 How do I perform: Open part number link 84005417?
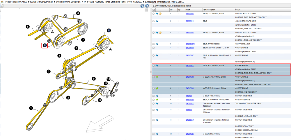pyautogui.click(x=190, y=66)
